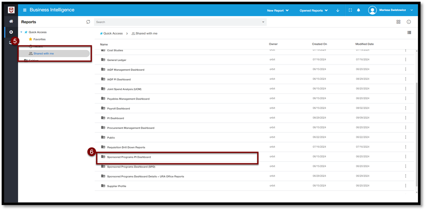Sort by the Created On column header
Viewport: 426px width, 210px height.
(319, 44)
